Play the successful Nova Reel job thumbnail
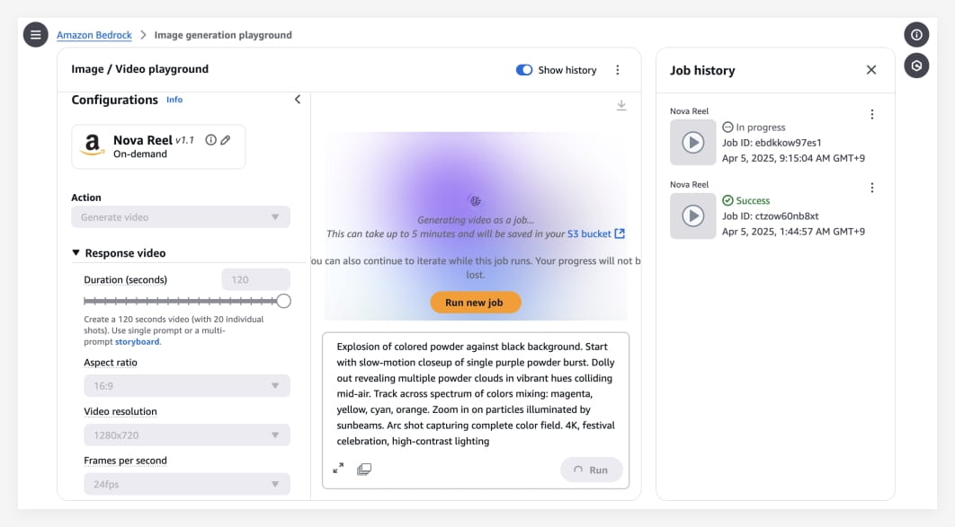The image size is (955, 527). pos(693,215)
